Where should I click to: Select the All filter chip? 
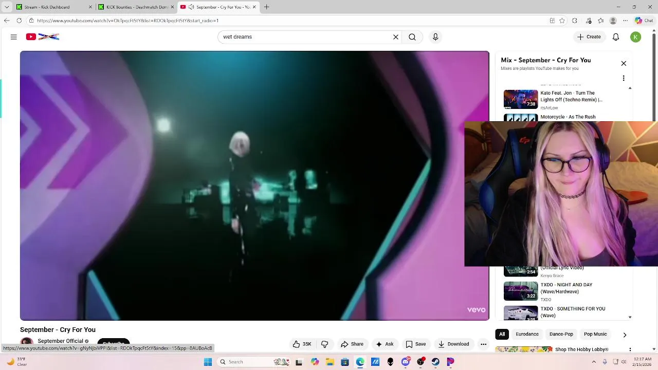tap(502, 334)
